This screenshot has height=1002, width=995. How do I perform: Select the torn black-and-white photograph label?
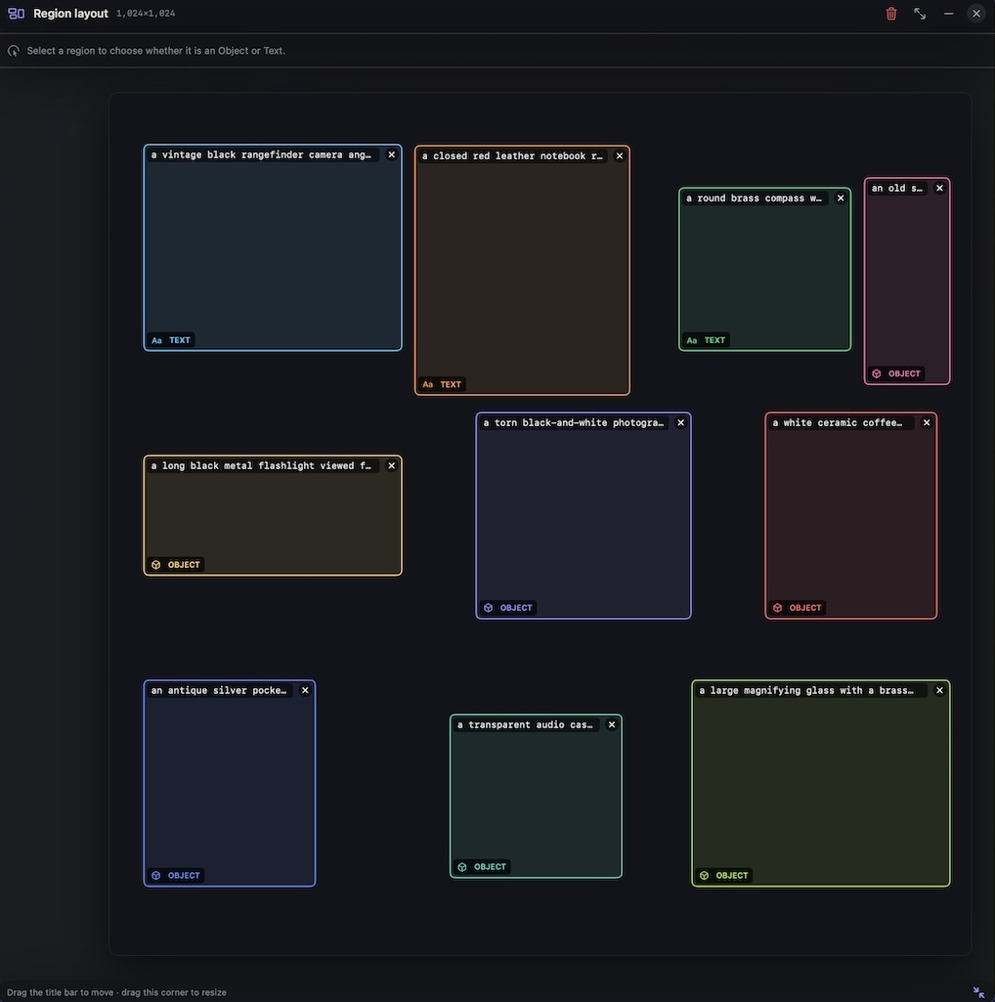(574, 422)
